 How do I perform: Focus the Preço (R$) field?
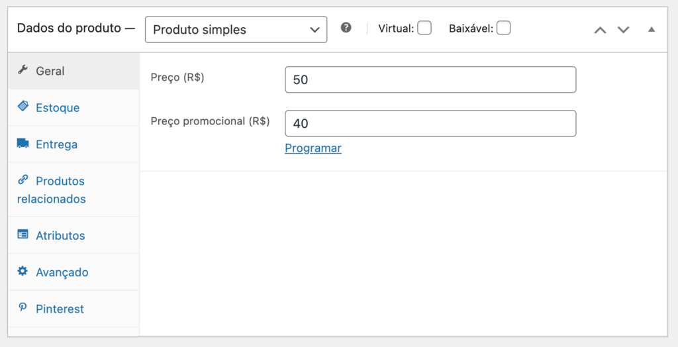(430, 79)
